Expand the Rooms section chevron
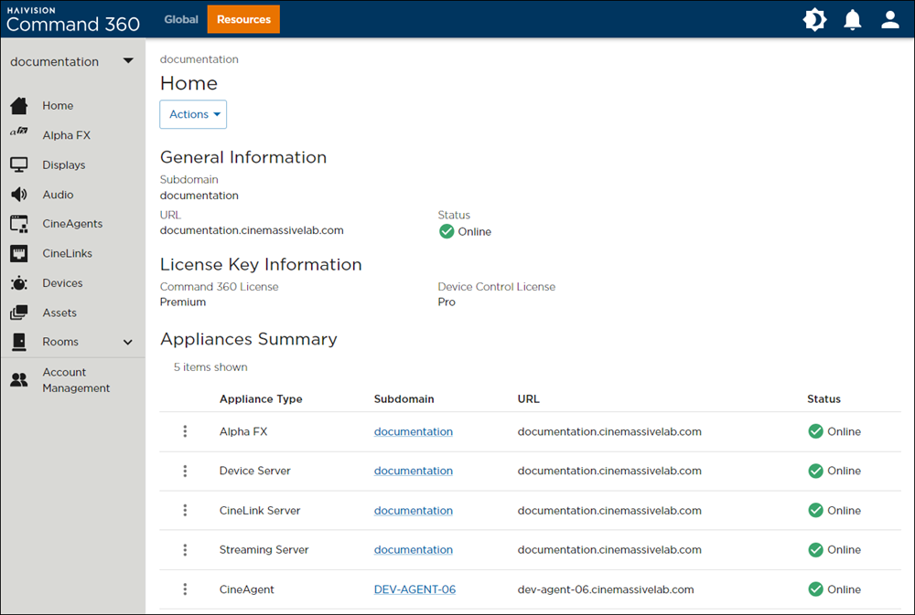 (x=126, y=342)
